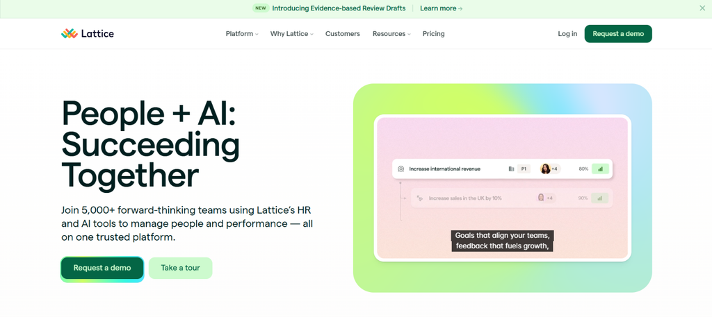Image resolution: width=712 pixels, height=317 pixels.
Task: Click the Lattice logo
Action: 88,33
